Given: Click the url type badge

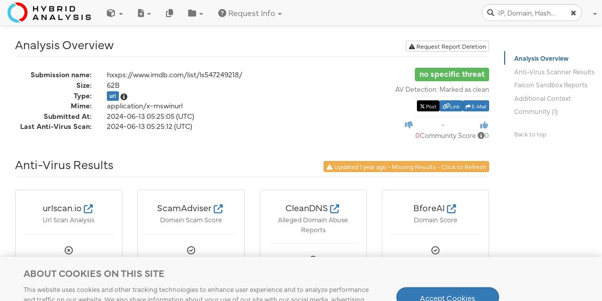Looking at the screenshot, I should click(112, 96).
